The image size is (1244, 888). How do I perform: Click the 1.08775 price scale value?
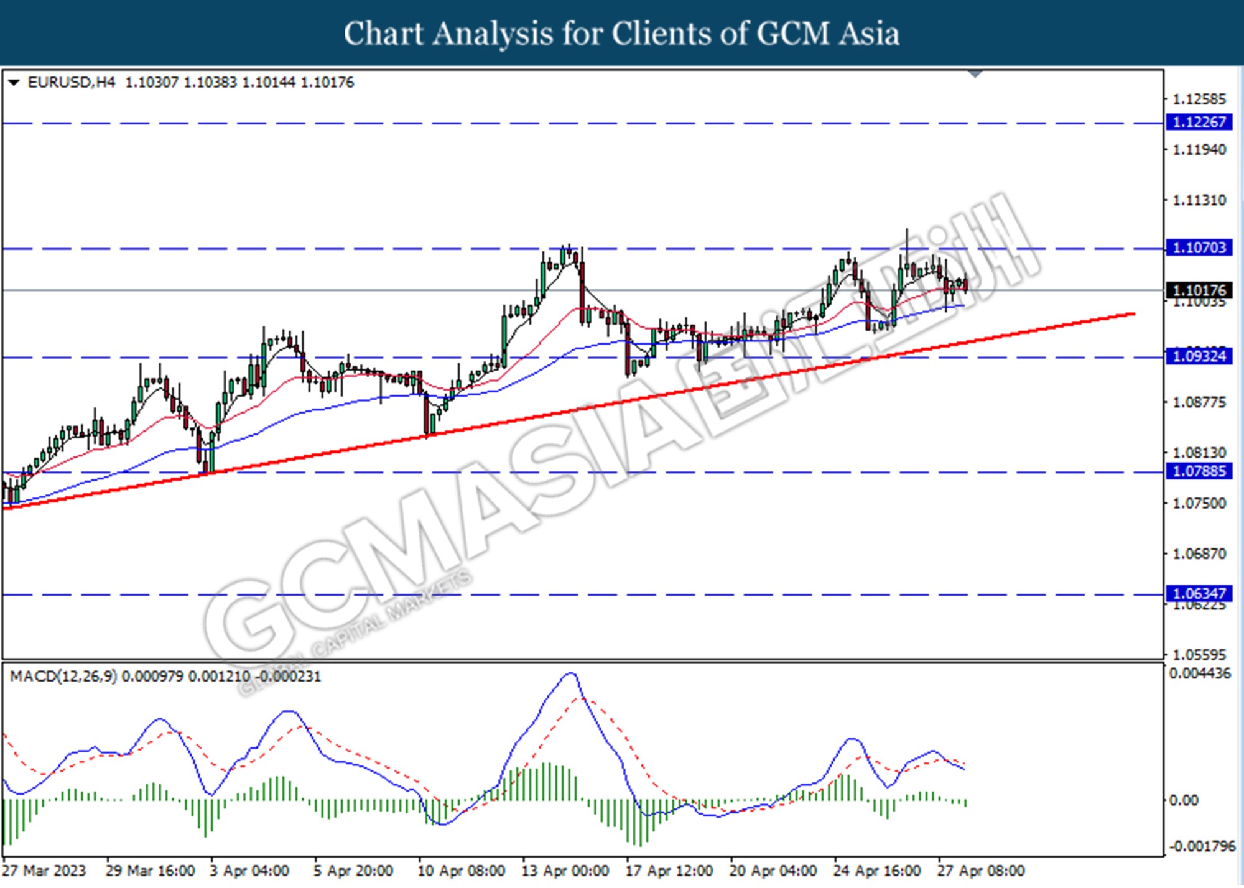click(1199, 402)
